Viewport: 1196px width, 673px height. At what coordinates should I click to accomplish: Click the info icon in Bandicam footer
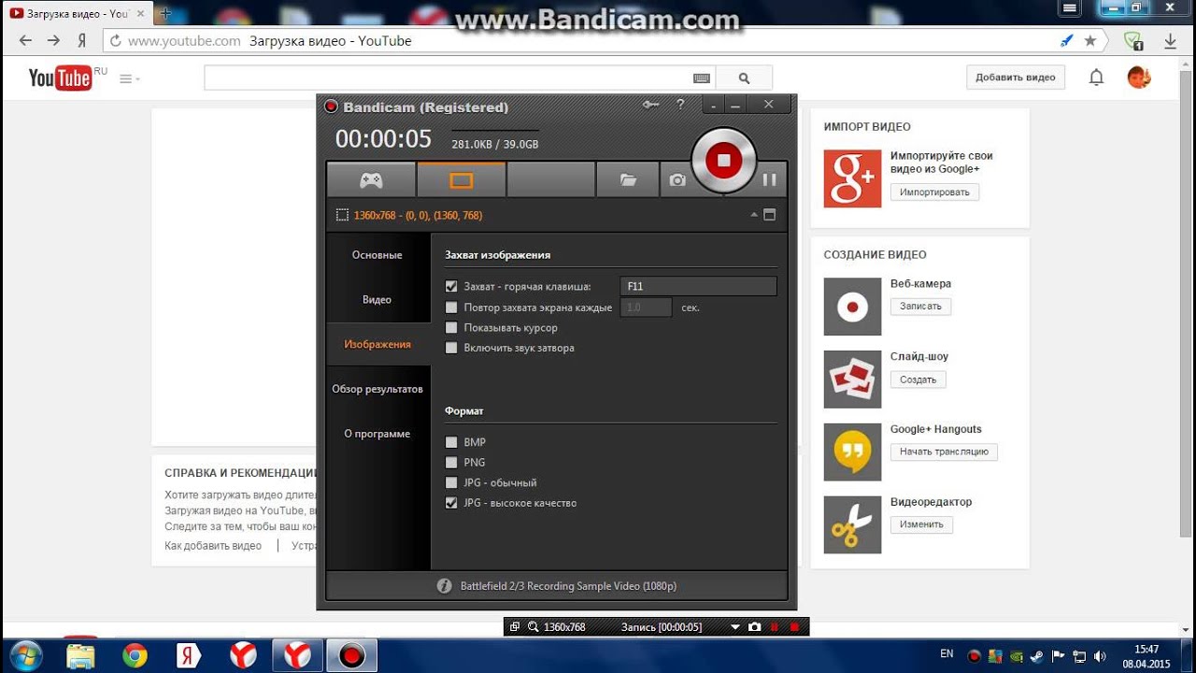(x=445, y=586)
